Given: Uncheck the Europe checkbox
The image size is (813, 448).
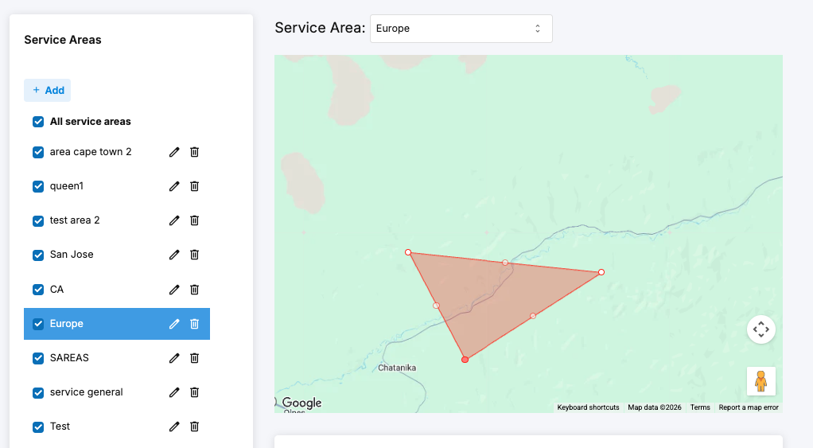Looking at the screenshot, I should [38, 324].
